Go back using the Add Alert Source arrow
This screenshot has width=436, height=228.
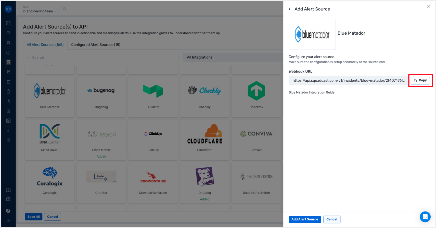(x=290, y=9)
